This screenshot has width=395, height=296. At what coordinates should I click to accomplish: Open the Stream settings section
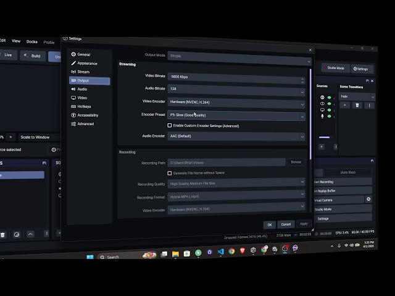click(x=80, y=72)
